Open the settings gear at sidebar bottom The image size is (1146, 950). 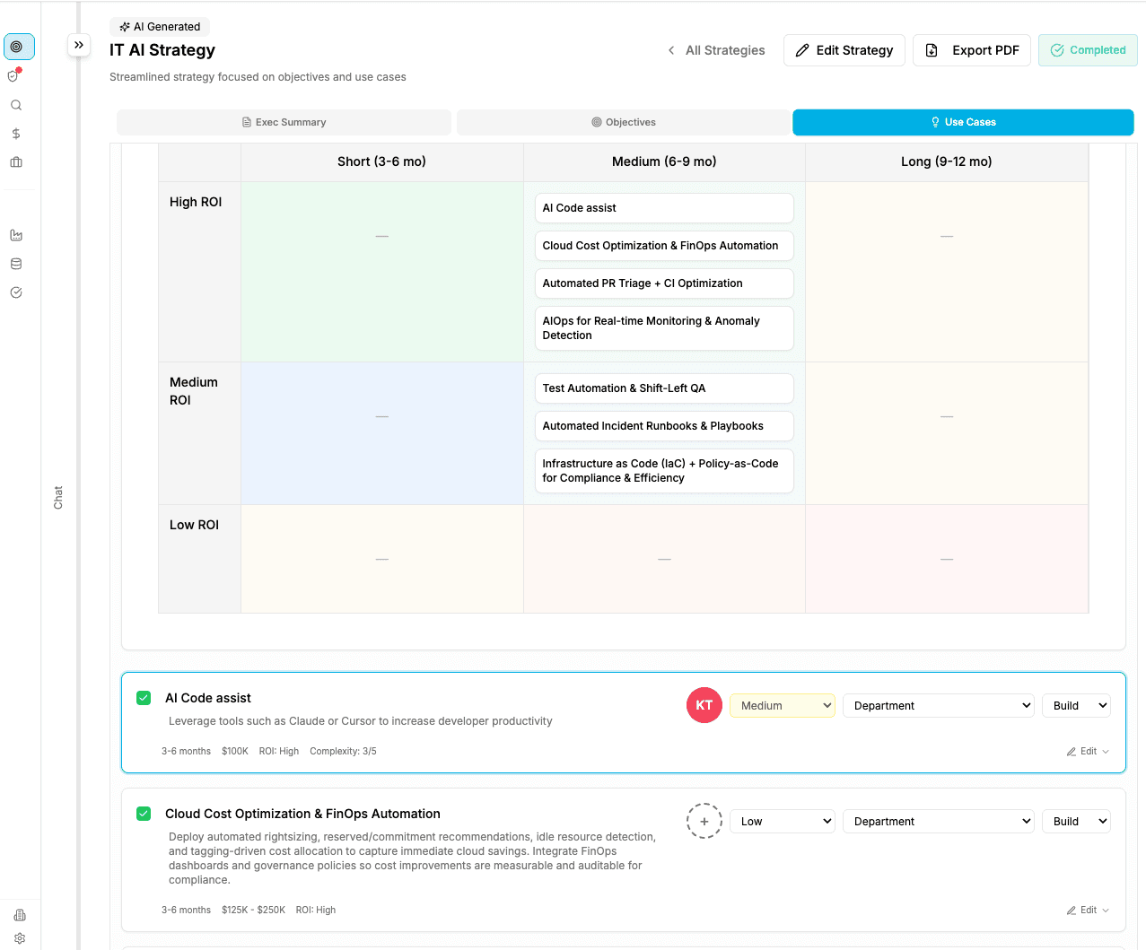pyautogui.click(x=20, y=938)
